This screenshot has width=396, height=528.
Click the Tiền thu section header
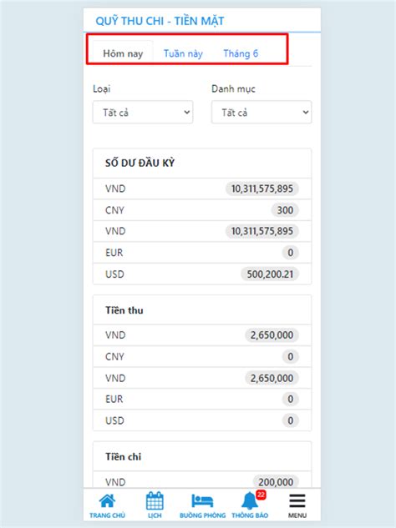(x=124, y=310)
